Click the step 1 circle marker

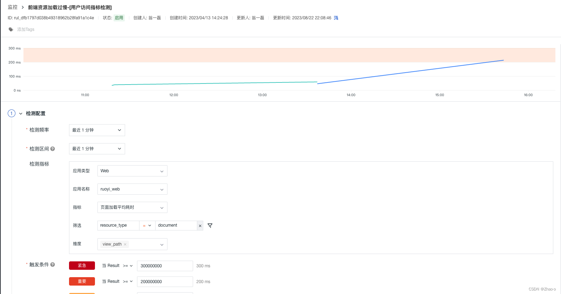click(12, 113)
